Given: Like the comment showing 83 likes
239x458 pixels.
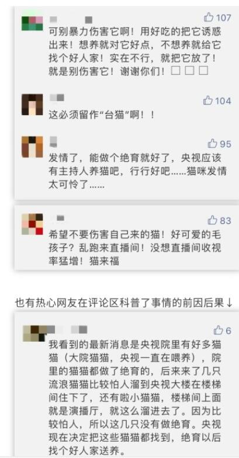Looking at the screenshot, I should [213, 220].
